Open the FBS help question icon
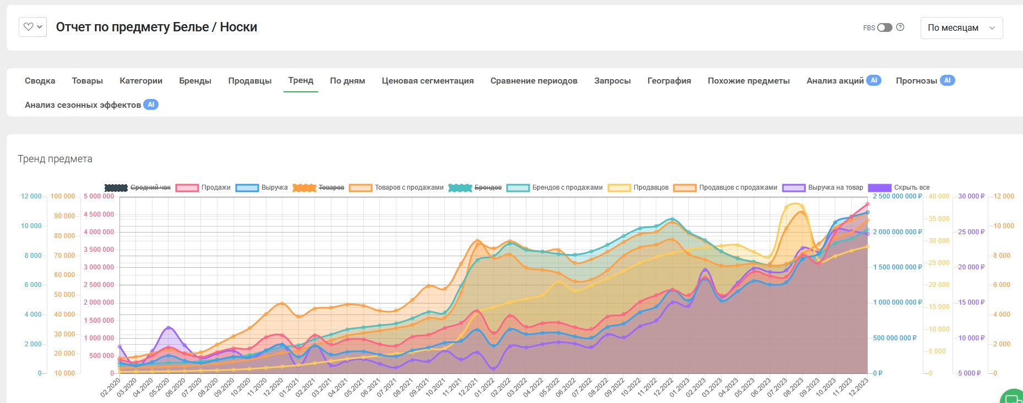Viewport: 1023px width, 403px height. tap(900, 27)
